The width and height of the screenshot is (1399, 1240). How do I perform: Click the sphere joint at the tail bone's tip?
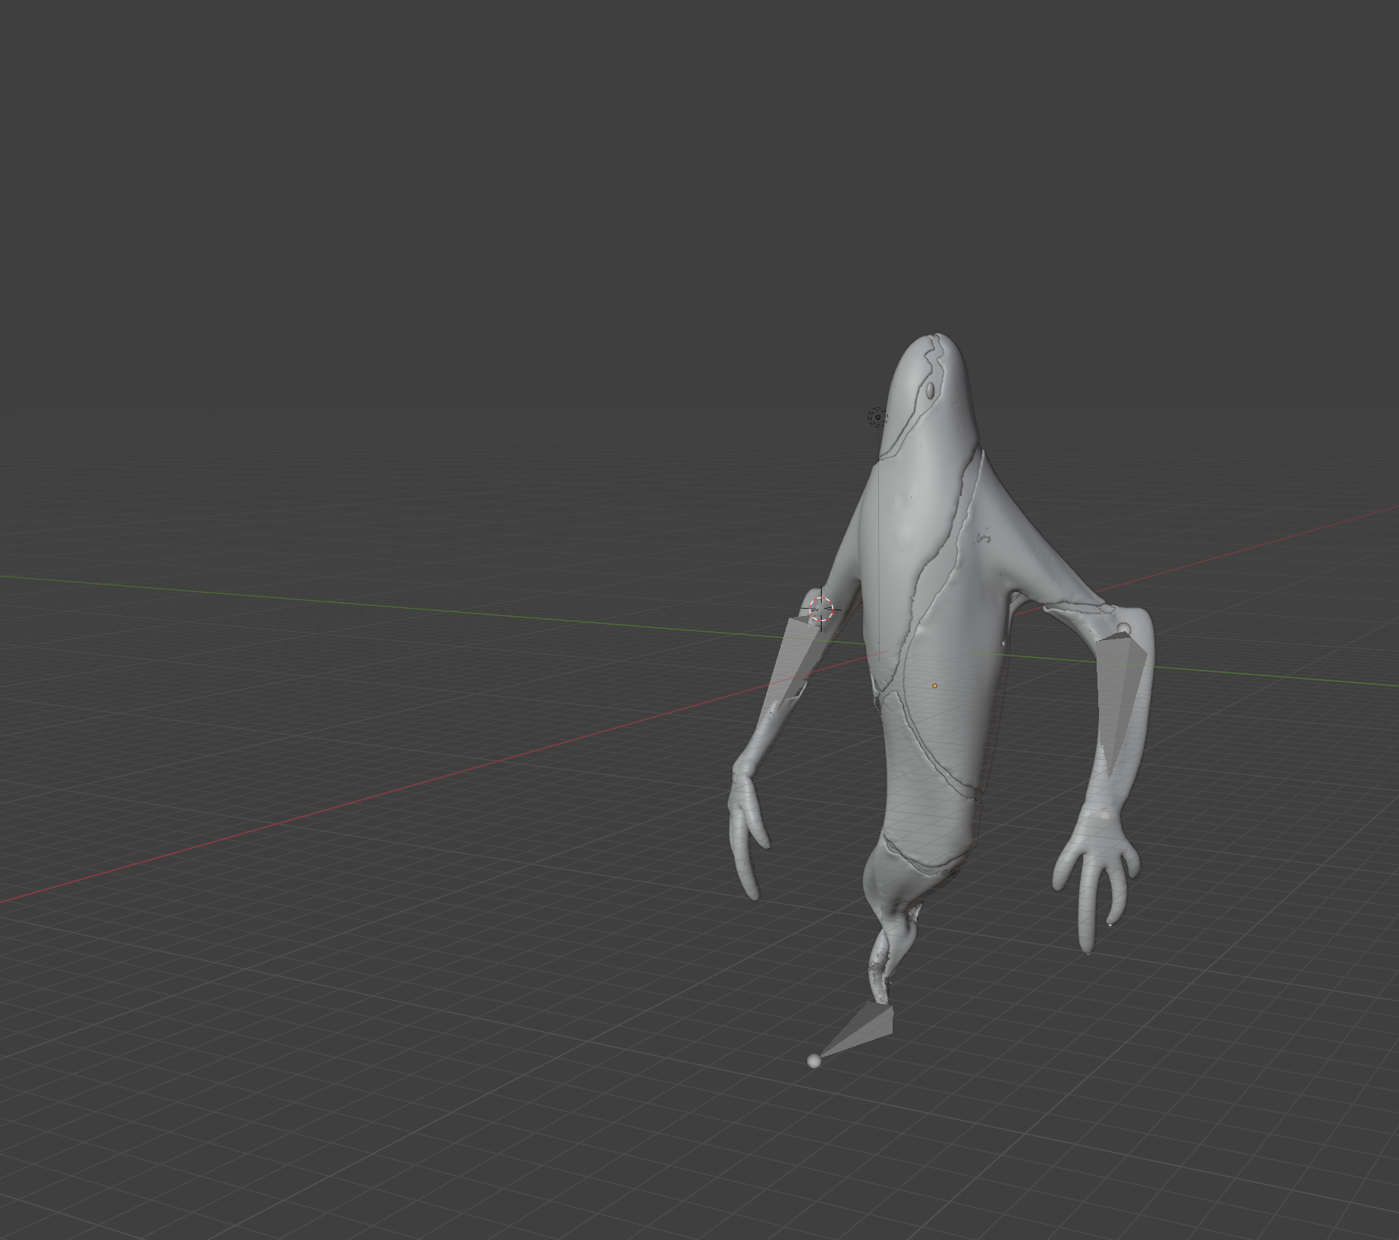pyautogui.click(x=814, y=1061)
